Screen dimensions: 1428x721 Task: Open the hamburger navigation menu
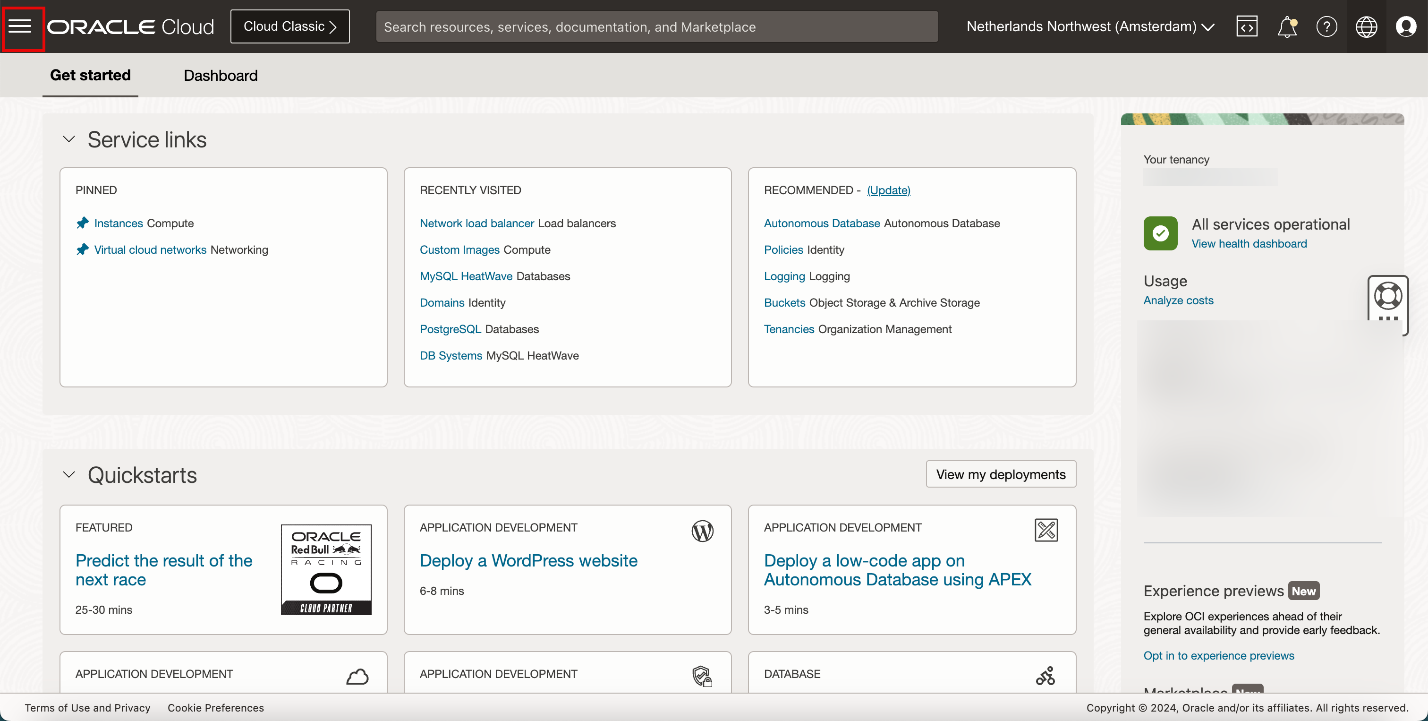pyautogui.click(x=20, y=26)
